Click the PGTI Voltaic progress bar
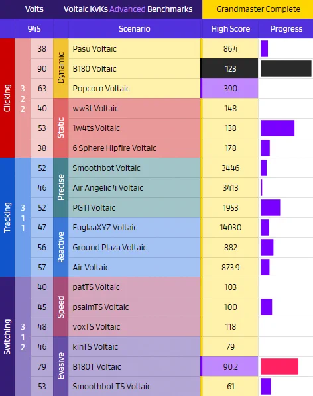This screenshot has height=396, width=313. (x=271, y=207)
